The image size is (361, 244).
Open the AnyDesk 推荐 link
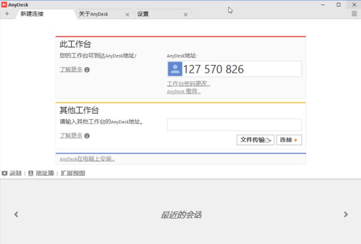[183, 91]
